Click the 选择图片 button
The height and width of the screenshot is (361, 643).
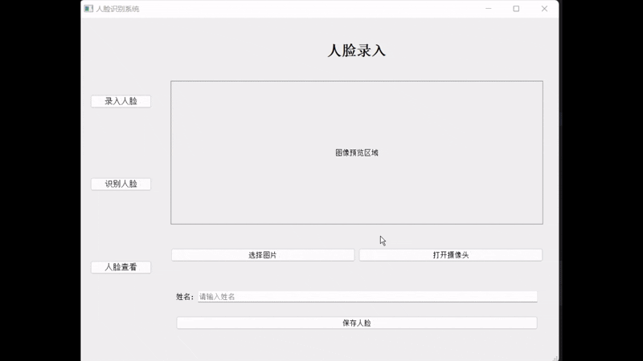pos(263,255)
